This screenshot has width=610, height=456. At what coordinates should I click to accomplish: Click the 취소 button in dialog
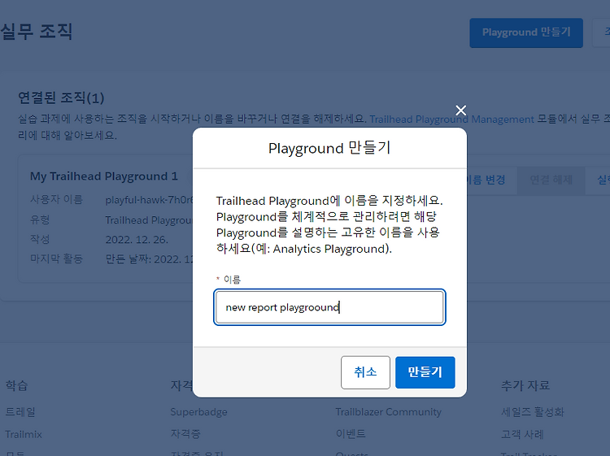(365, 372)
